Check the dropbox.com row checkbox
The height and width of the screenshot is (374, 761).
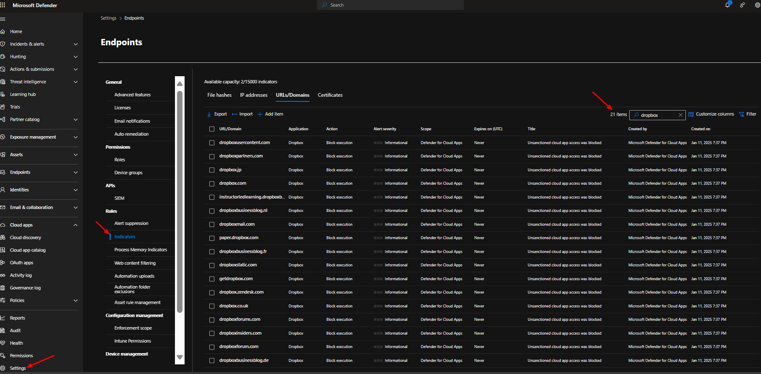click(212, 183)
